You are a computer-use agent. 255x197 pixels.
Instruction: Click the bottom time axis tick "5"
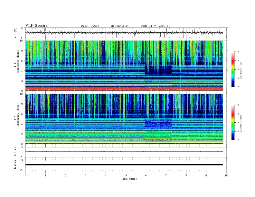(x=126, y=175)
